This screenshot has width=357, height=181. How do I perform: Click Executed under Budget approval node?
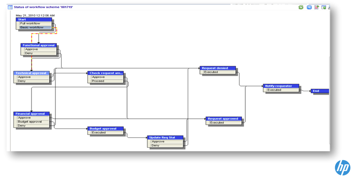[x=107, y=133]
